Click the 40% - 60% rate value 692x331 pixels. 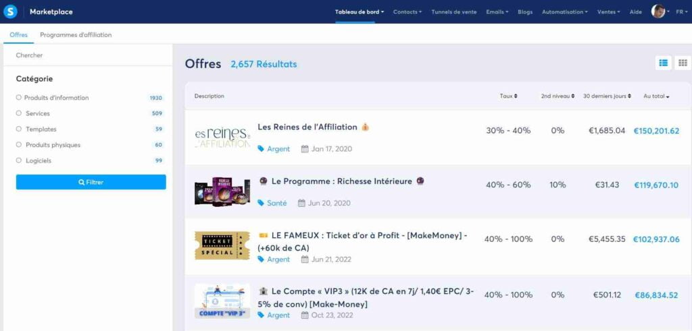click(508, 185)
